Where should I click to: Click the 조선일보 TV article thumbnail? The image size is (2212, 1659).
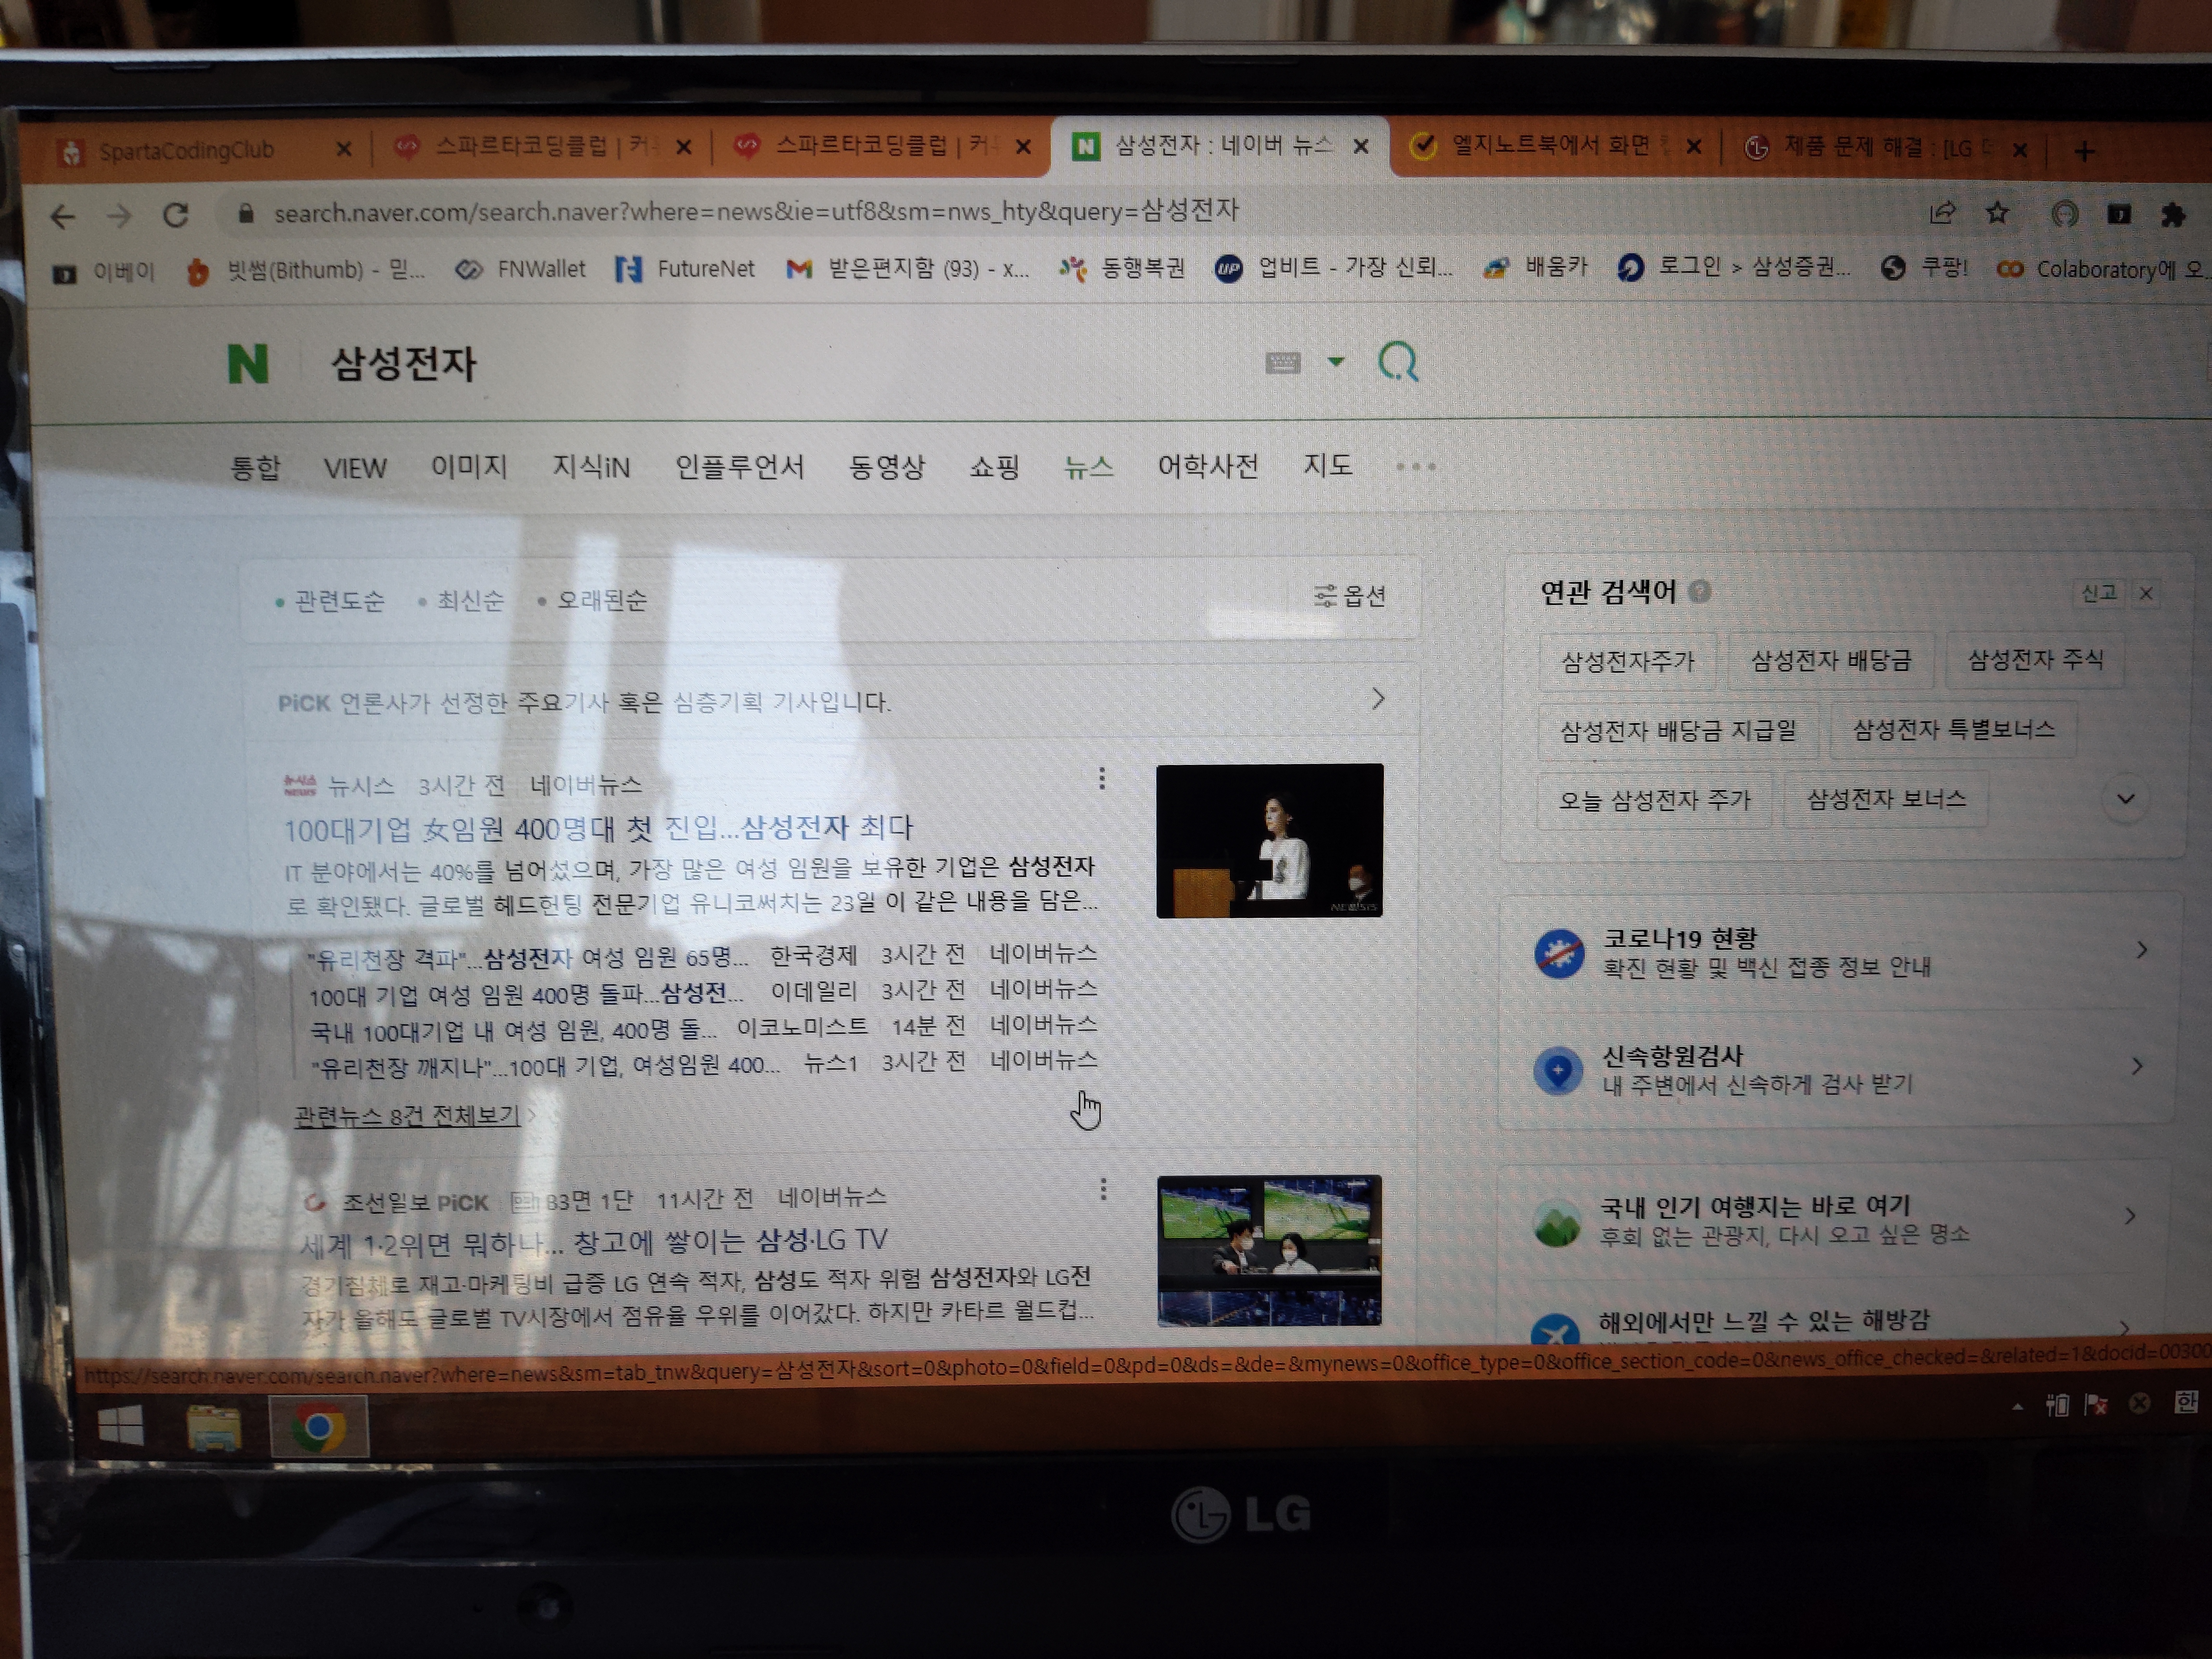1269,1250
